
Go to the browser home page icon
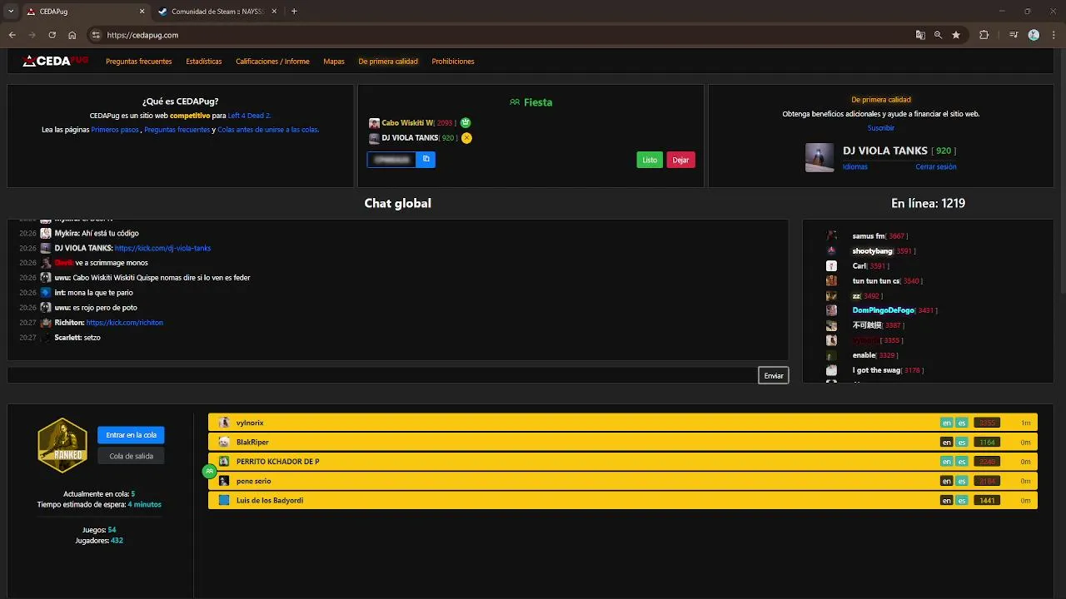[x=72, y=35]
